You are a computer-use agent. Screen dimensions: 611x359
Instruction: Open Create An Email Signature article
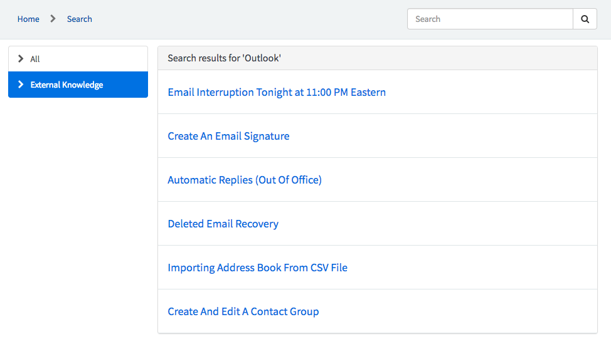228,137
